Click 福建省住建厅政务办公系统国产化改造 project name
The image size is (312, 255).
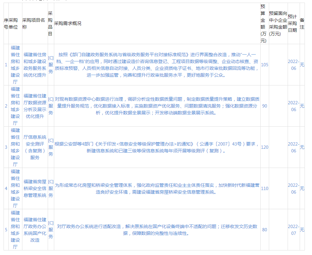35,230
